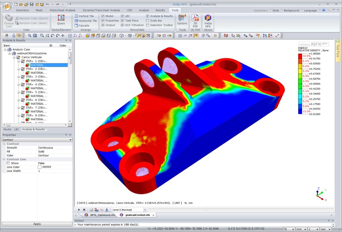342x232 pixels.
Task: Open the Query node/element tool
Action: pyautogui.click(x=61, y=20)
